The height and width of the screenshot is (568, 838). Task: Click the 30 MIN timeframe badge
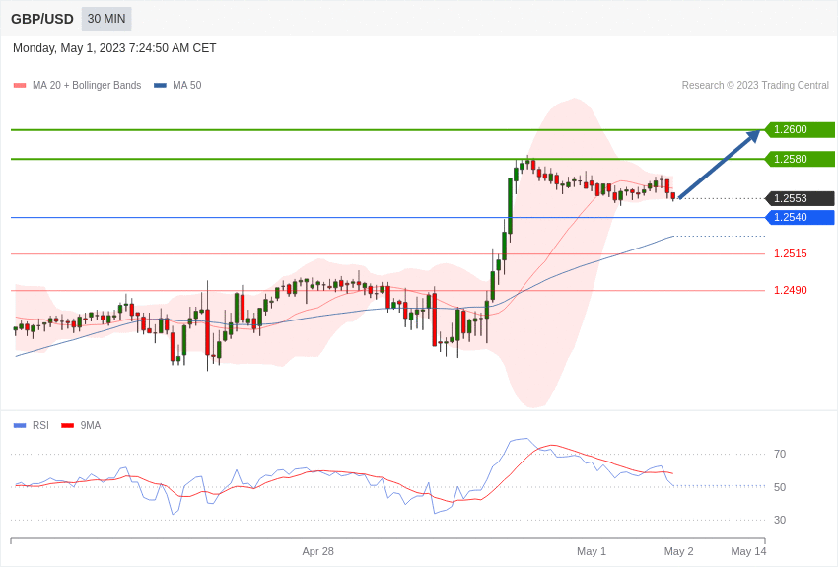click(106, 19)
